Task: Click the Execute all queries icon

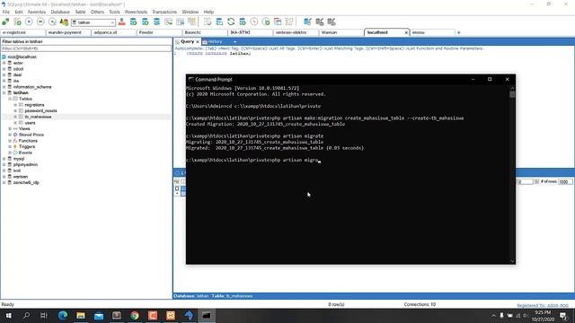Action: point(40,22)
